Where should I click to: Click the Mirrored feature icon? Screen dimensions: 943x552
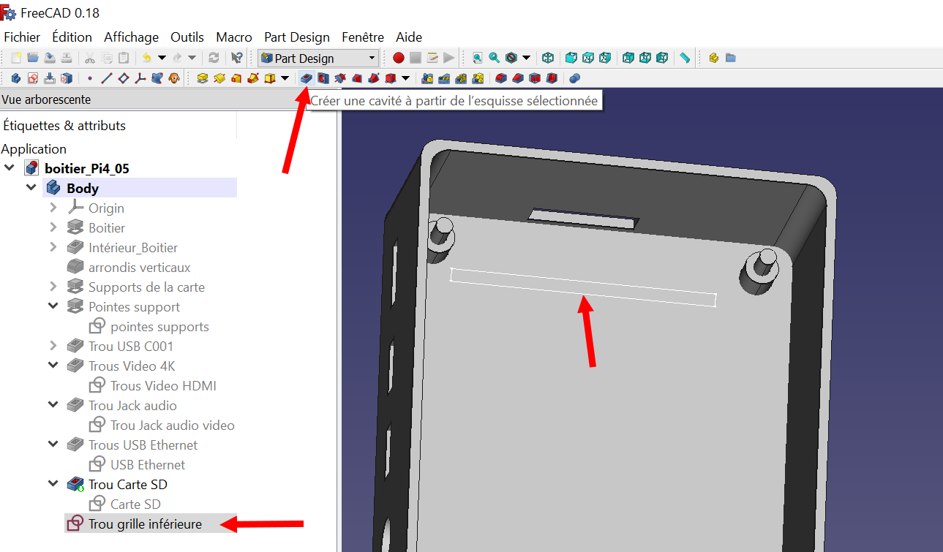[427, 78]
